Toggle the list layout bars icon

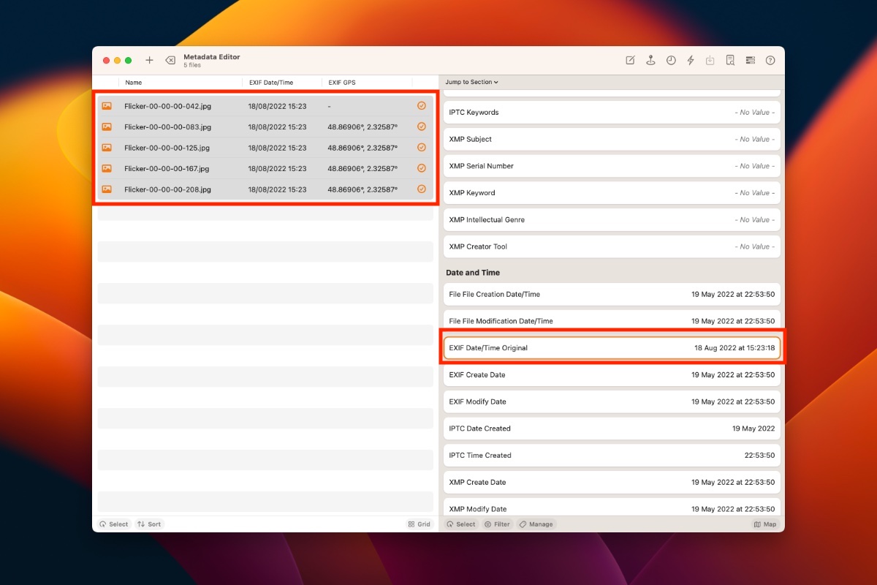pos(750,61)
